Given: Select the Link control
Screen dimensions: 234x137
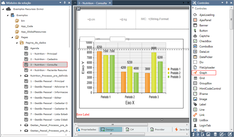Looking at the screenshot, I should click(x=199, y=115).
